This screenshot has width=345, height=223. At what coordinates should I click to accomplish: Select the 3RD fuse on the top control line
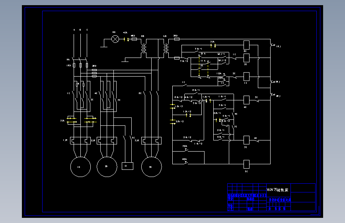(177, 39)
